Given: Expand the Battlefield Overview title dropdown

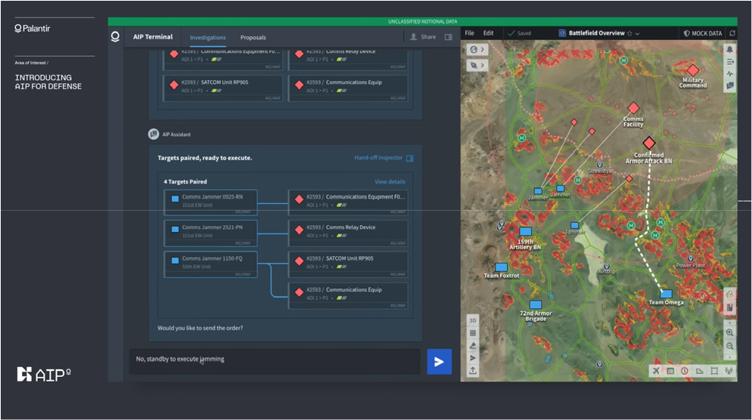Looking at the screenshot, I should click(x=638, y=34).
